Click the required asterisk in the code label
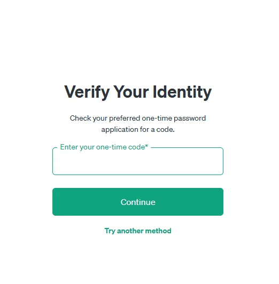 point(146,146)
